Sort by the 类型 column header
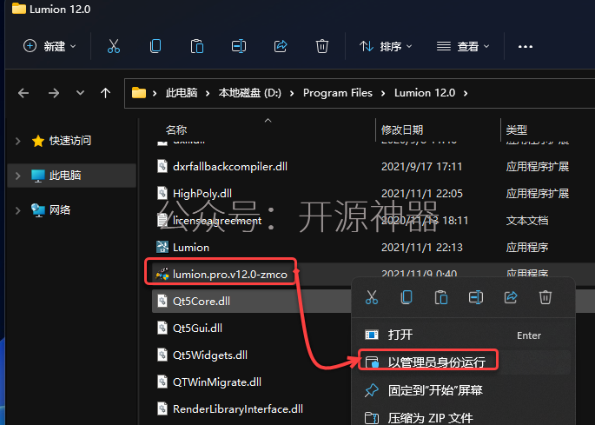595x425 pixels. pyautogui.click(x=517, y=129)
